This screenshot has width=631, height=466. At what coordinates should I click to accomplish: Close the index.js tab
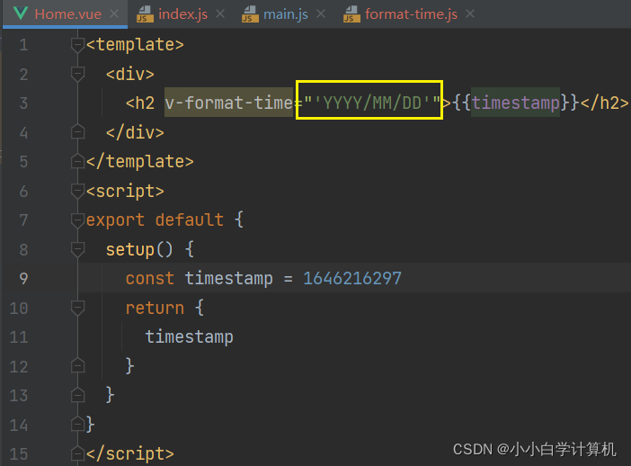(x=220, y=14)
